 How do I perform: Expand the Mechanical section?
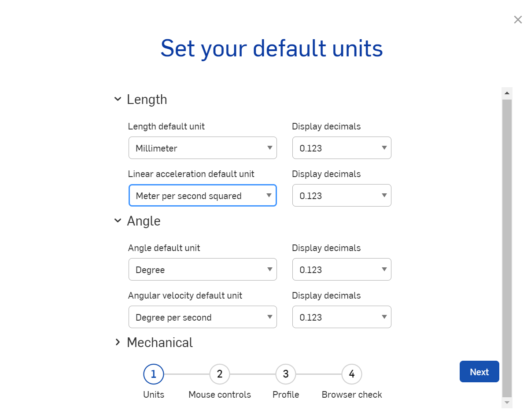118,342
